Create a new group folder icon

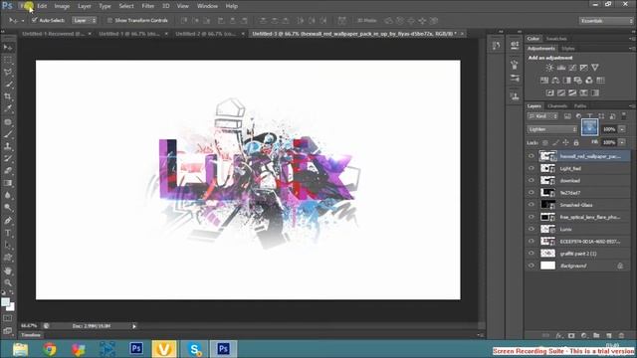coord(596,336)
